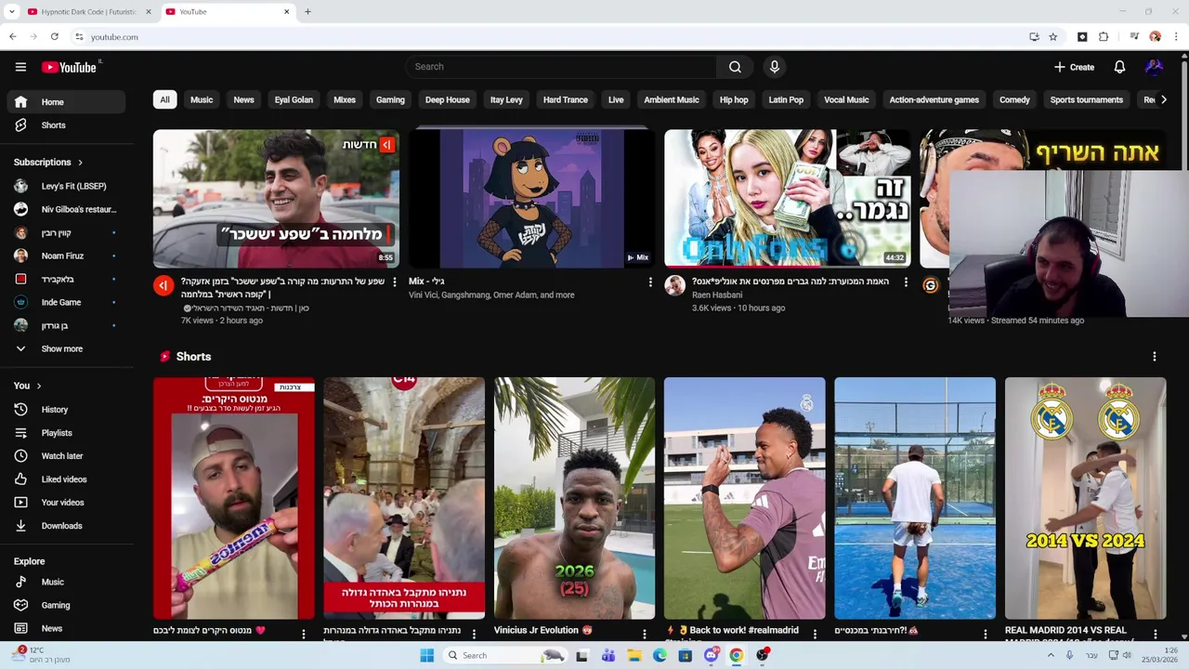1189x669 pixels.
Task: Open the Mix playlist cartoon thumbnail
Action: click(531, 199)
